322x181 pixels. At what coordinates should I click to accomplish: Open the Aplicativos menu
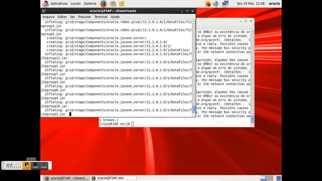[59, 4]
